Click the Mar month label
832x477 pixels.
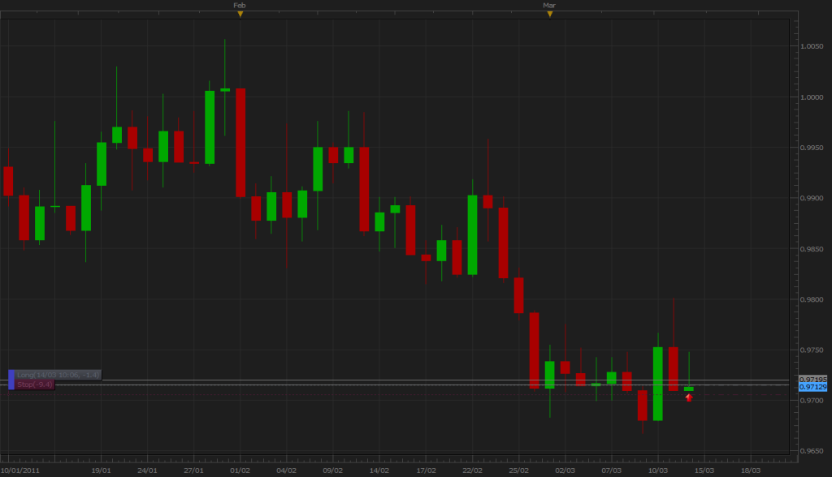[x=549, y=6]
